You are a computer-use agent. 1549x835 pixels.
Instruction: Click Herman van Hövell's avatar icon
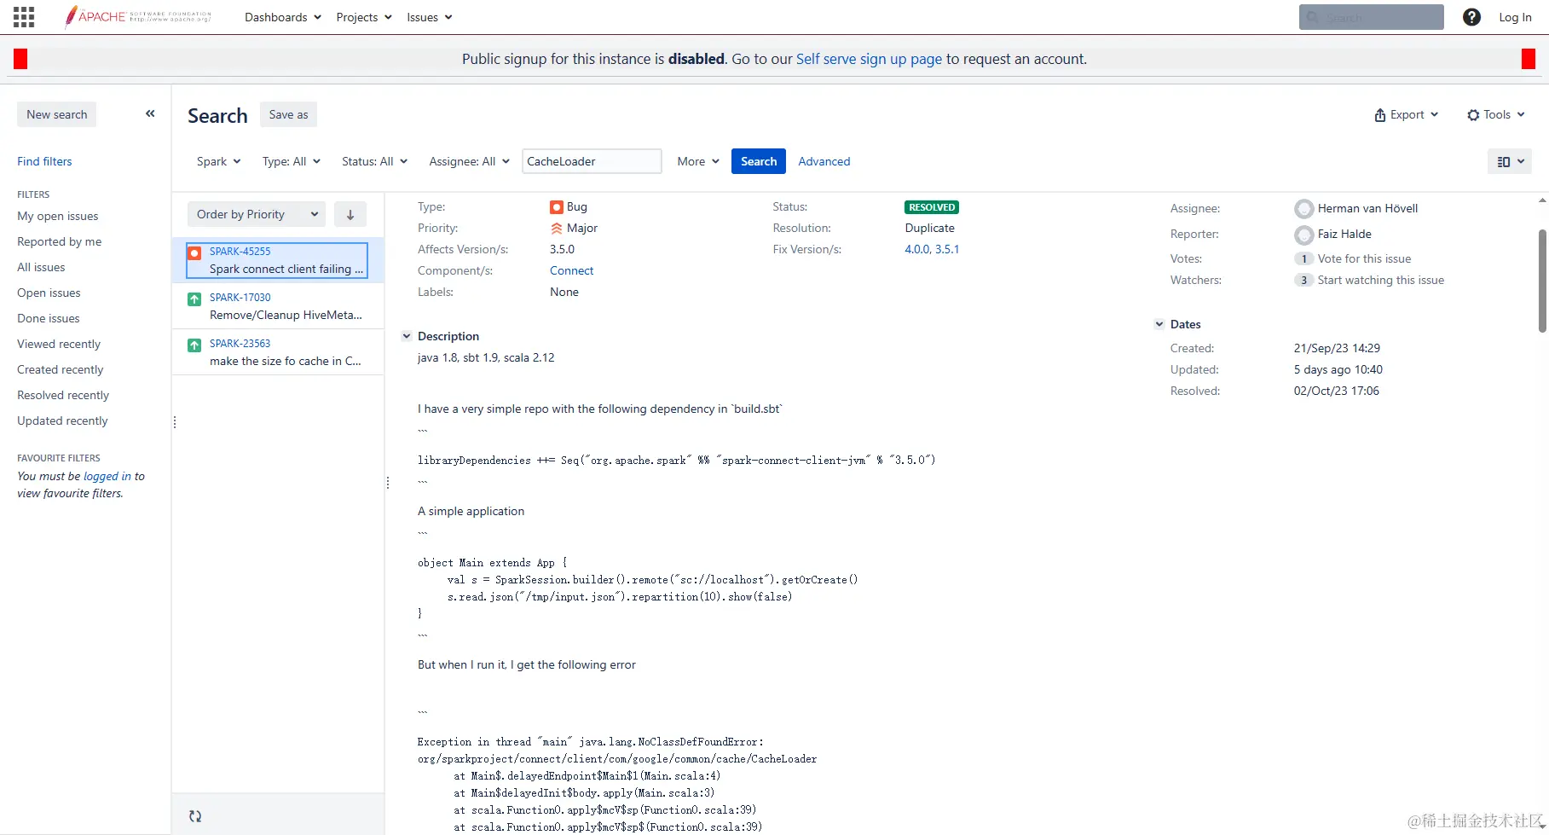click(1303, 209)
